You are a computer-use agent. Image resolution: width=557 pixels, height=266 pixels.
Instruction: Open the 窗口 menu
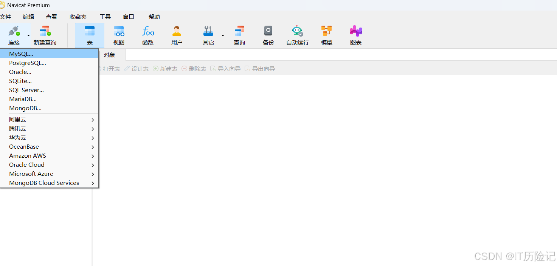[129, 17]
